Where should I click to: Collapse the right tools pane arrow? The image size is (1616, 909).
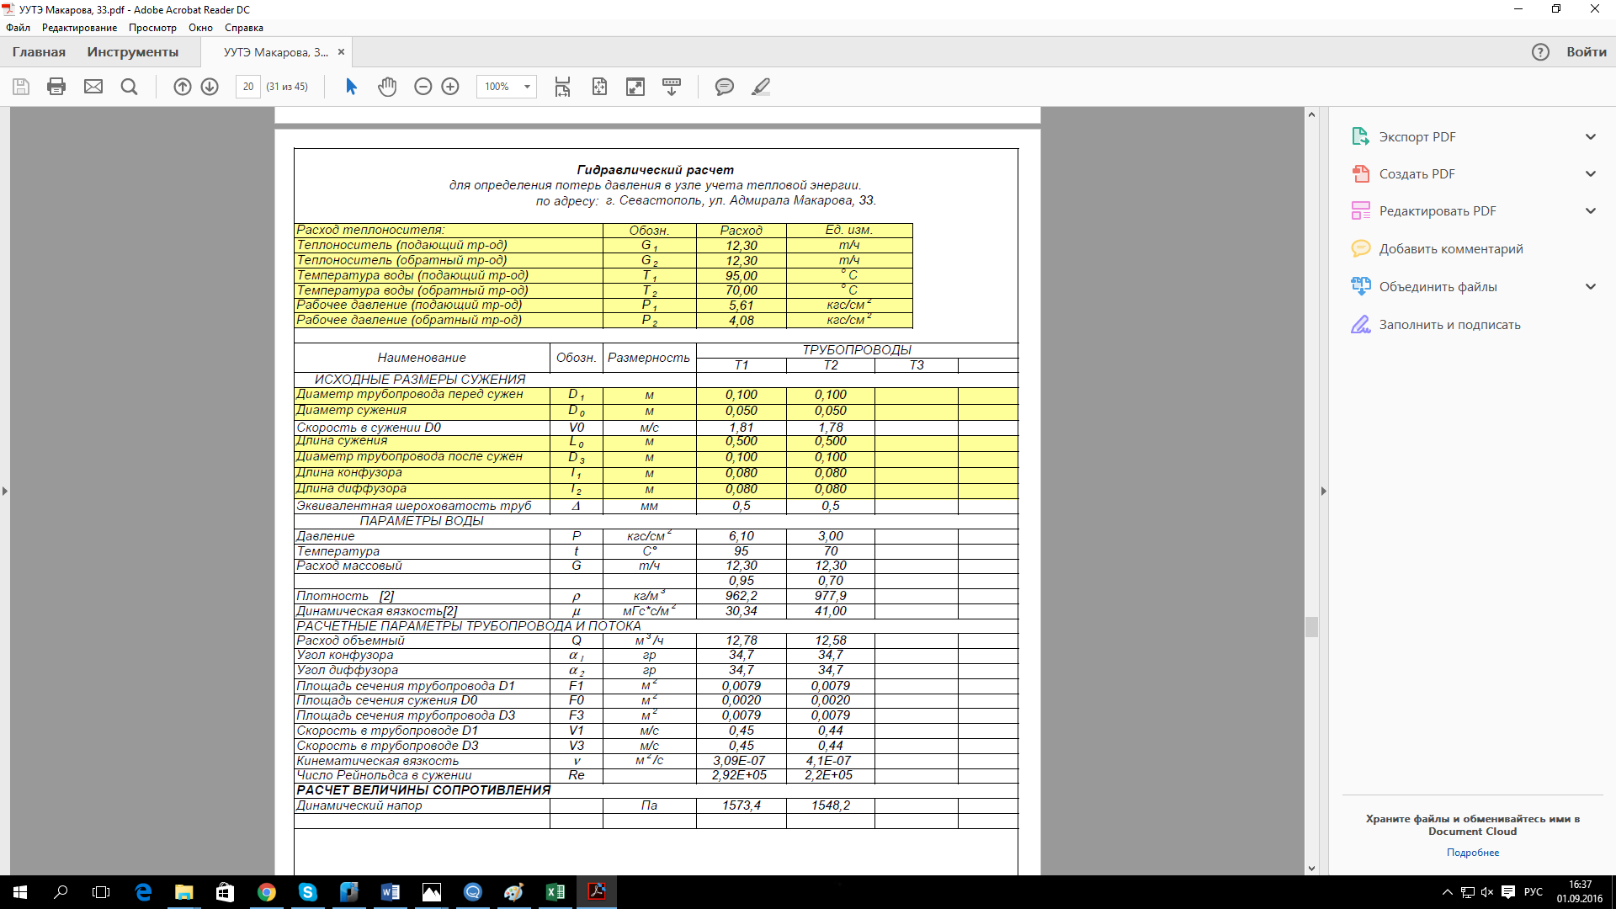point(1323,491)
